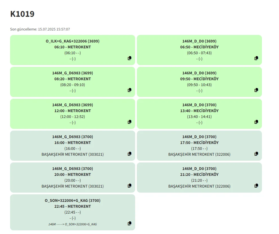Click the Son güncelleme timestamp text

point(40,29)
